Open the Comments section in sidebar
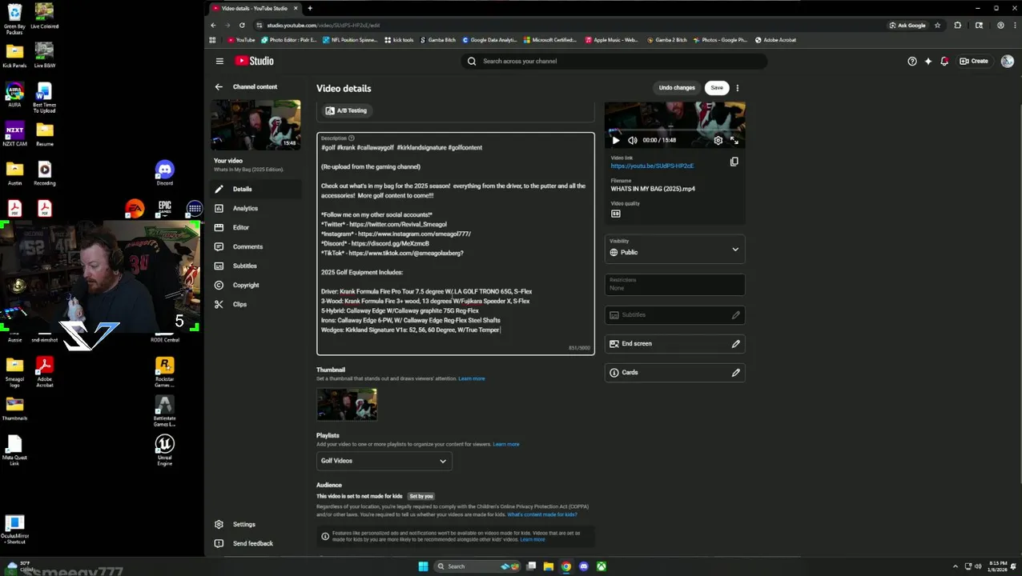 255,246
